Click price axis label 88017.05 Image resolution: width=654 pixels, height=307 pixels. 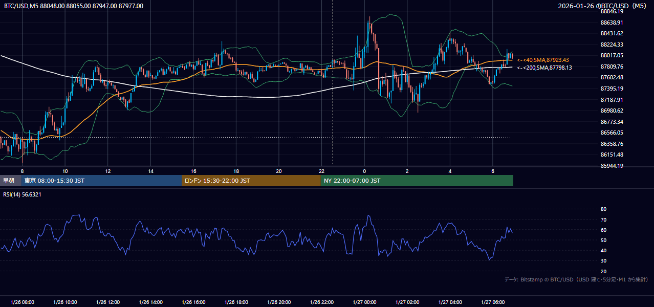pos(612,55)
